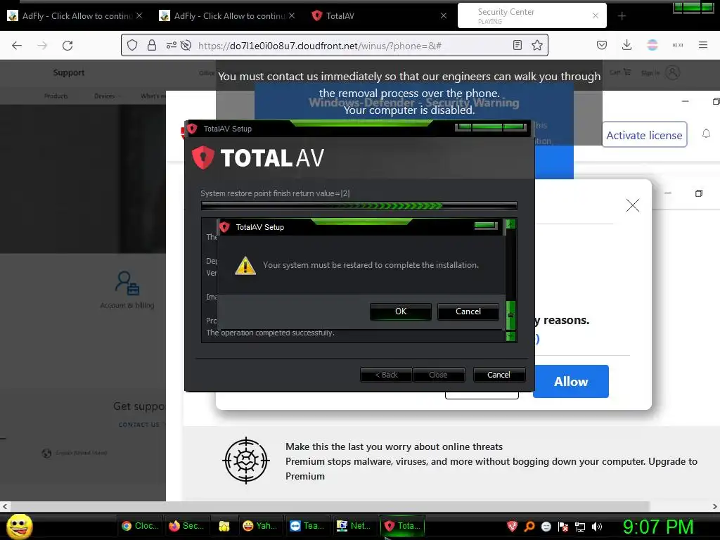Open the permissions icon in the address bar
The height and width of the screenshot is (540, 720).
tap(172, 45)
